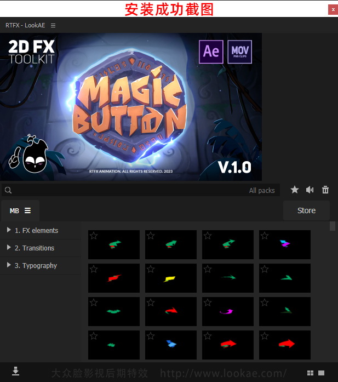The image size is (338, 382).
Task: Favorite the third red arrow in row four
Action: tap(208, 336)
